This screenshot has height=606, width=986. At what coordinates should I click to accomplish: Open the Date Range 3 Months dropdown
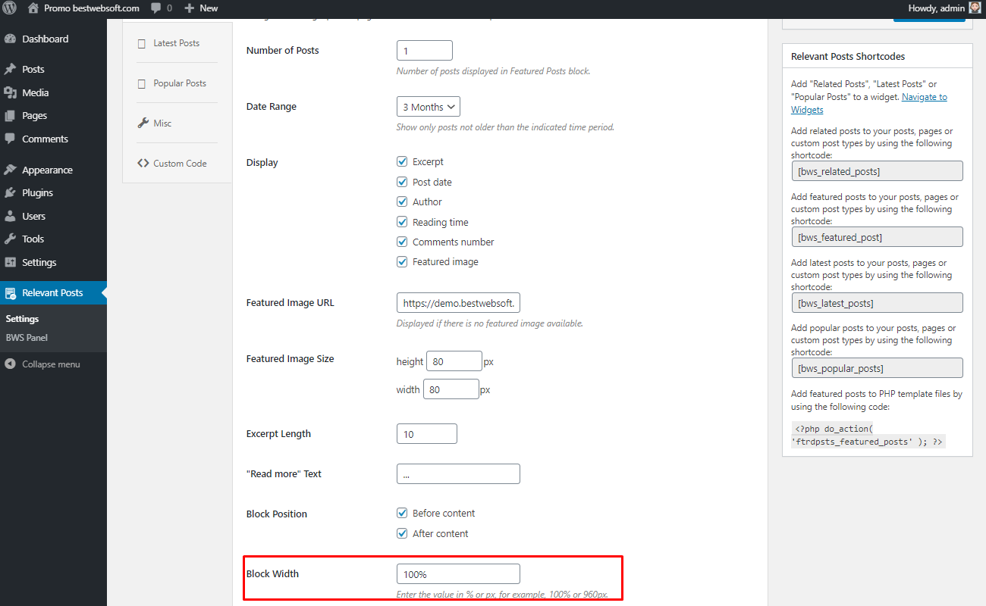pos(428,107)
